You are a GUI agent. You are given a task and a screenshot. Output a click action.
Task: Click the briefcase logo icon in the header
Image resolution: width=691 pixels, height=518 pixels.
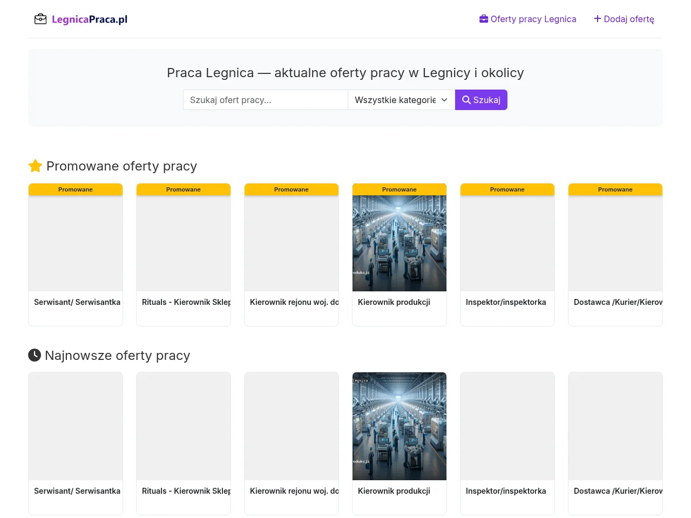[40, 19]
